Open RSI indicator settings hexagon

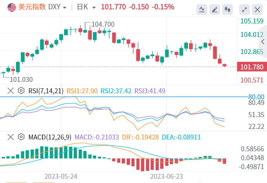pyautogui.click(x=21, y=90)
